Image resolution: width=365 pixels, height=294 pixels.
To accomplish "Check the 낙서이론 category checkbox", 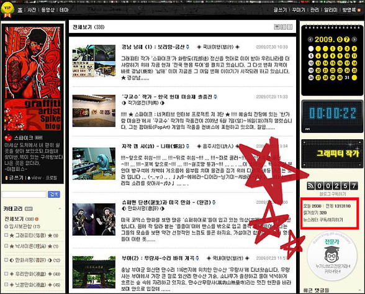I will pyautogui.click(x=6, y=246).
